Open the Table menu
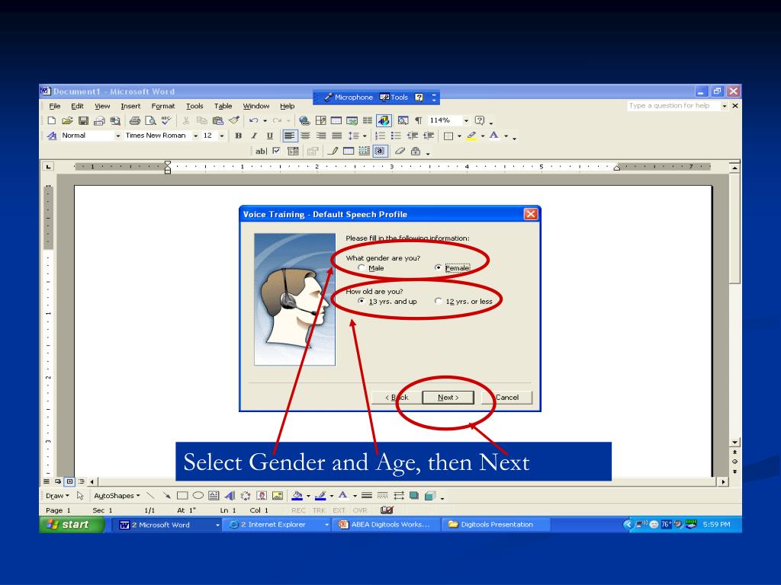Image resolution: width=781 pixels, height=585 pixels. click(x=223, y=106)
